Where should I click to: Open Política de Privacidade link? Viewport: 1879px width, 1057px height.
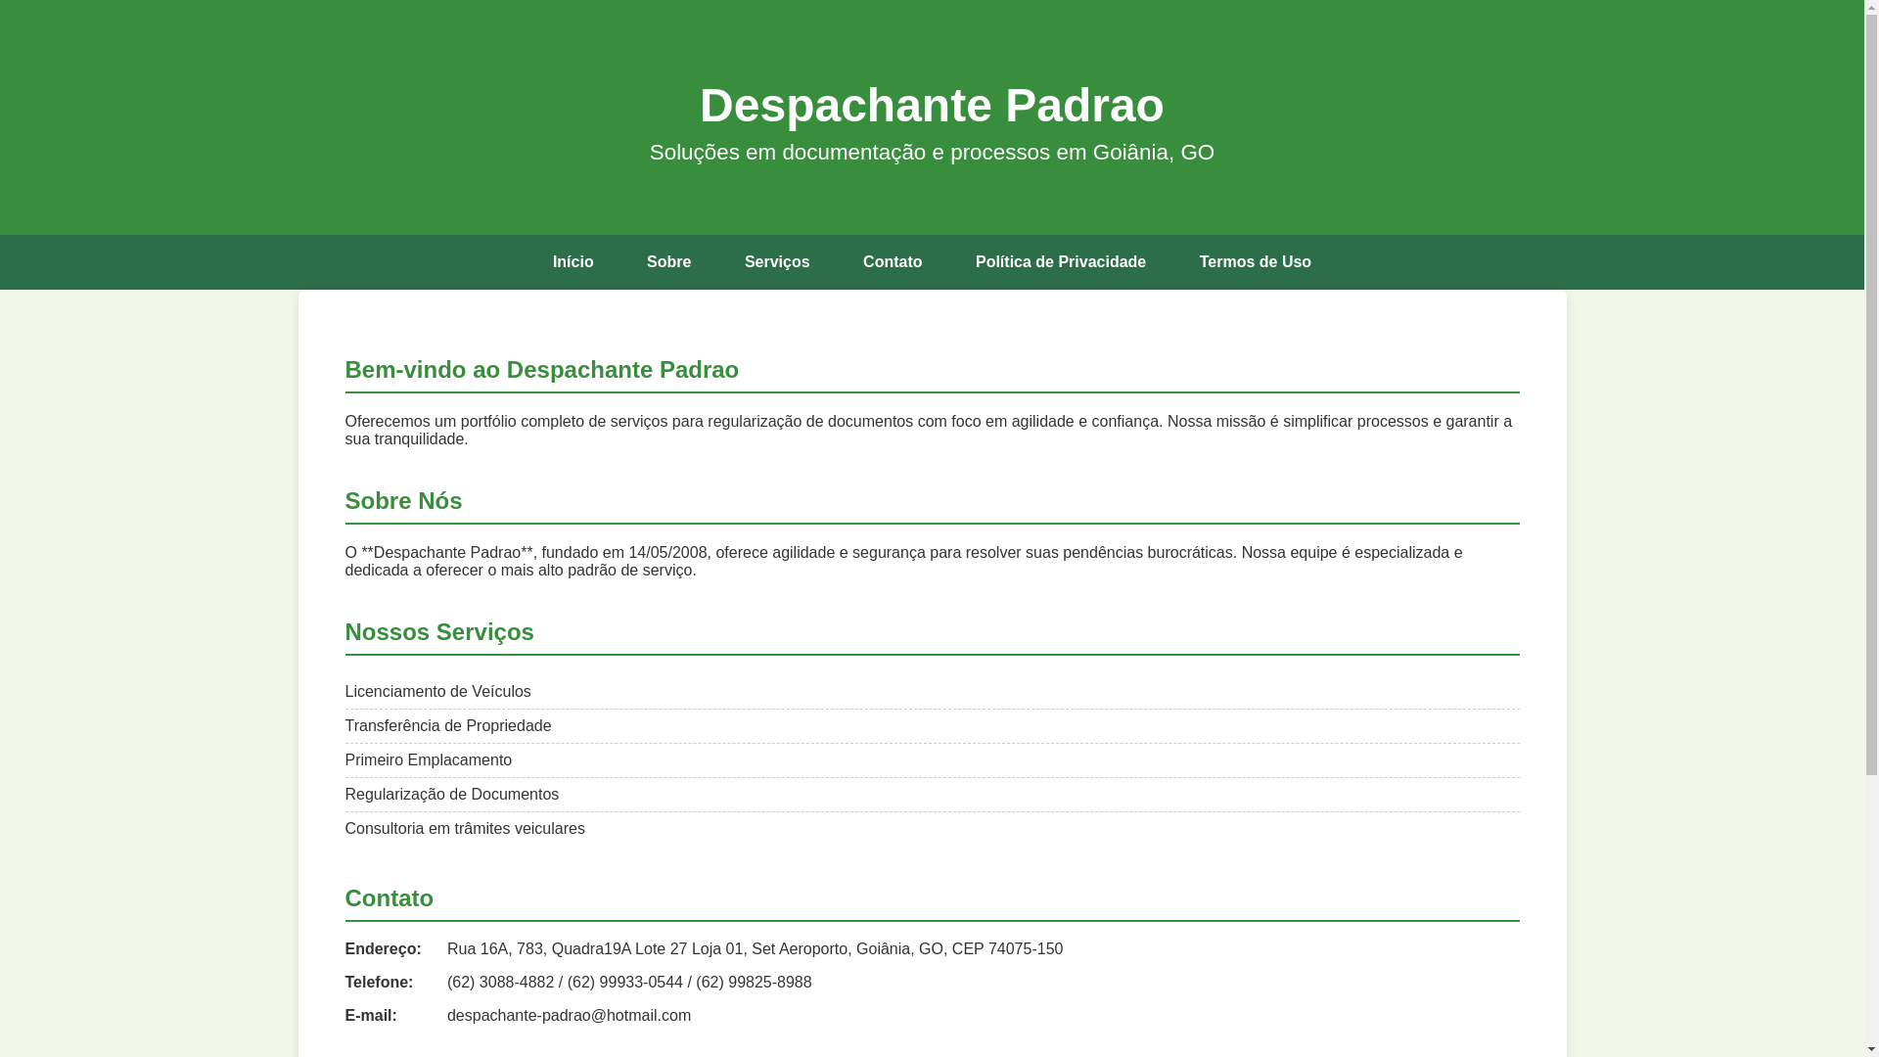[x=1061, y=262]
